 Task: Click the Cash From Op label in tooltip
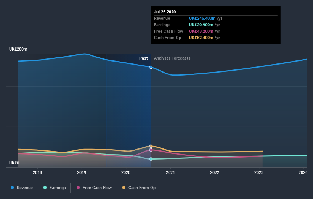click(167, 38)
